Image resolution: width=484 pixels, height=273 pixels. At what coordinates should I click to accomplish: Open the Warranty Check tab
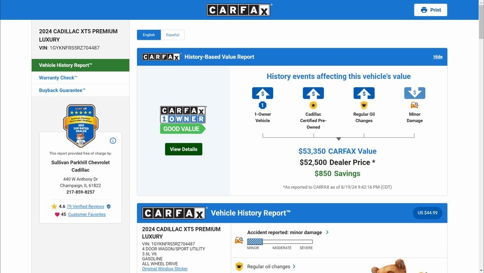80,78
